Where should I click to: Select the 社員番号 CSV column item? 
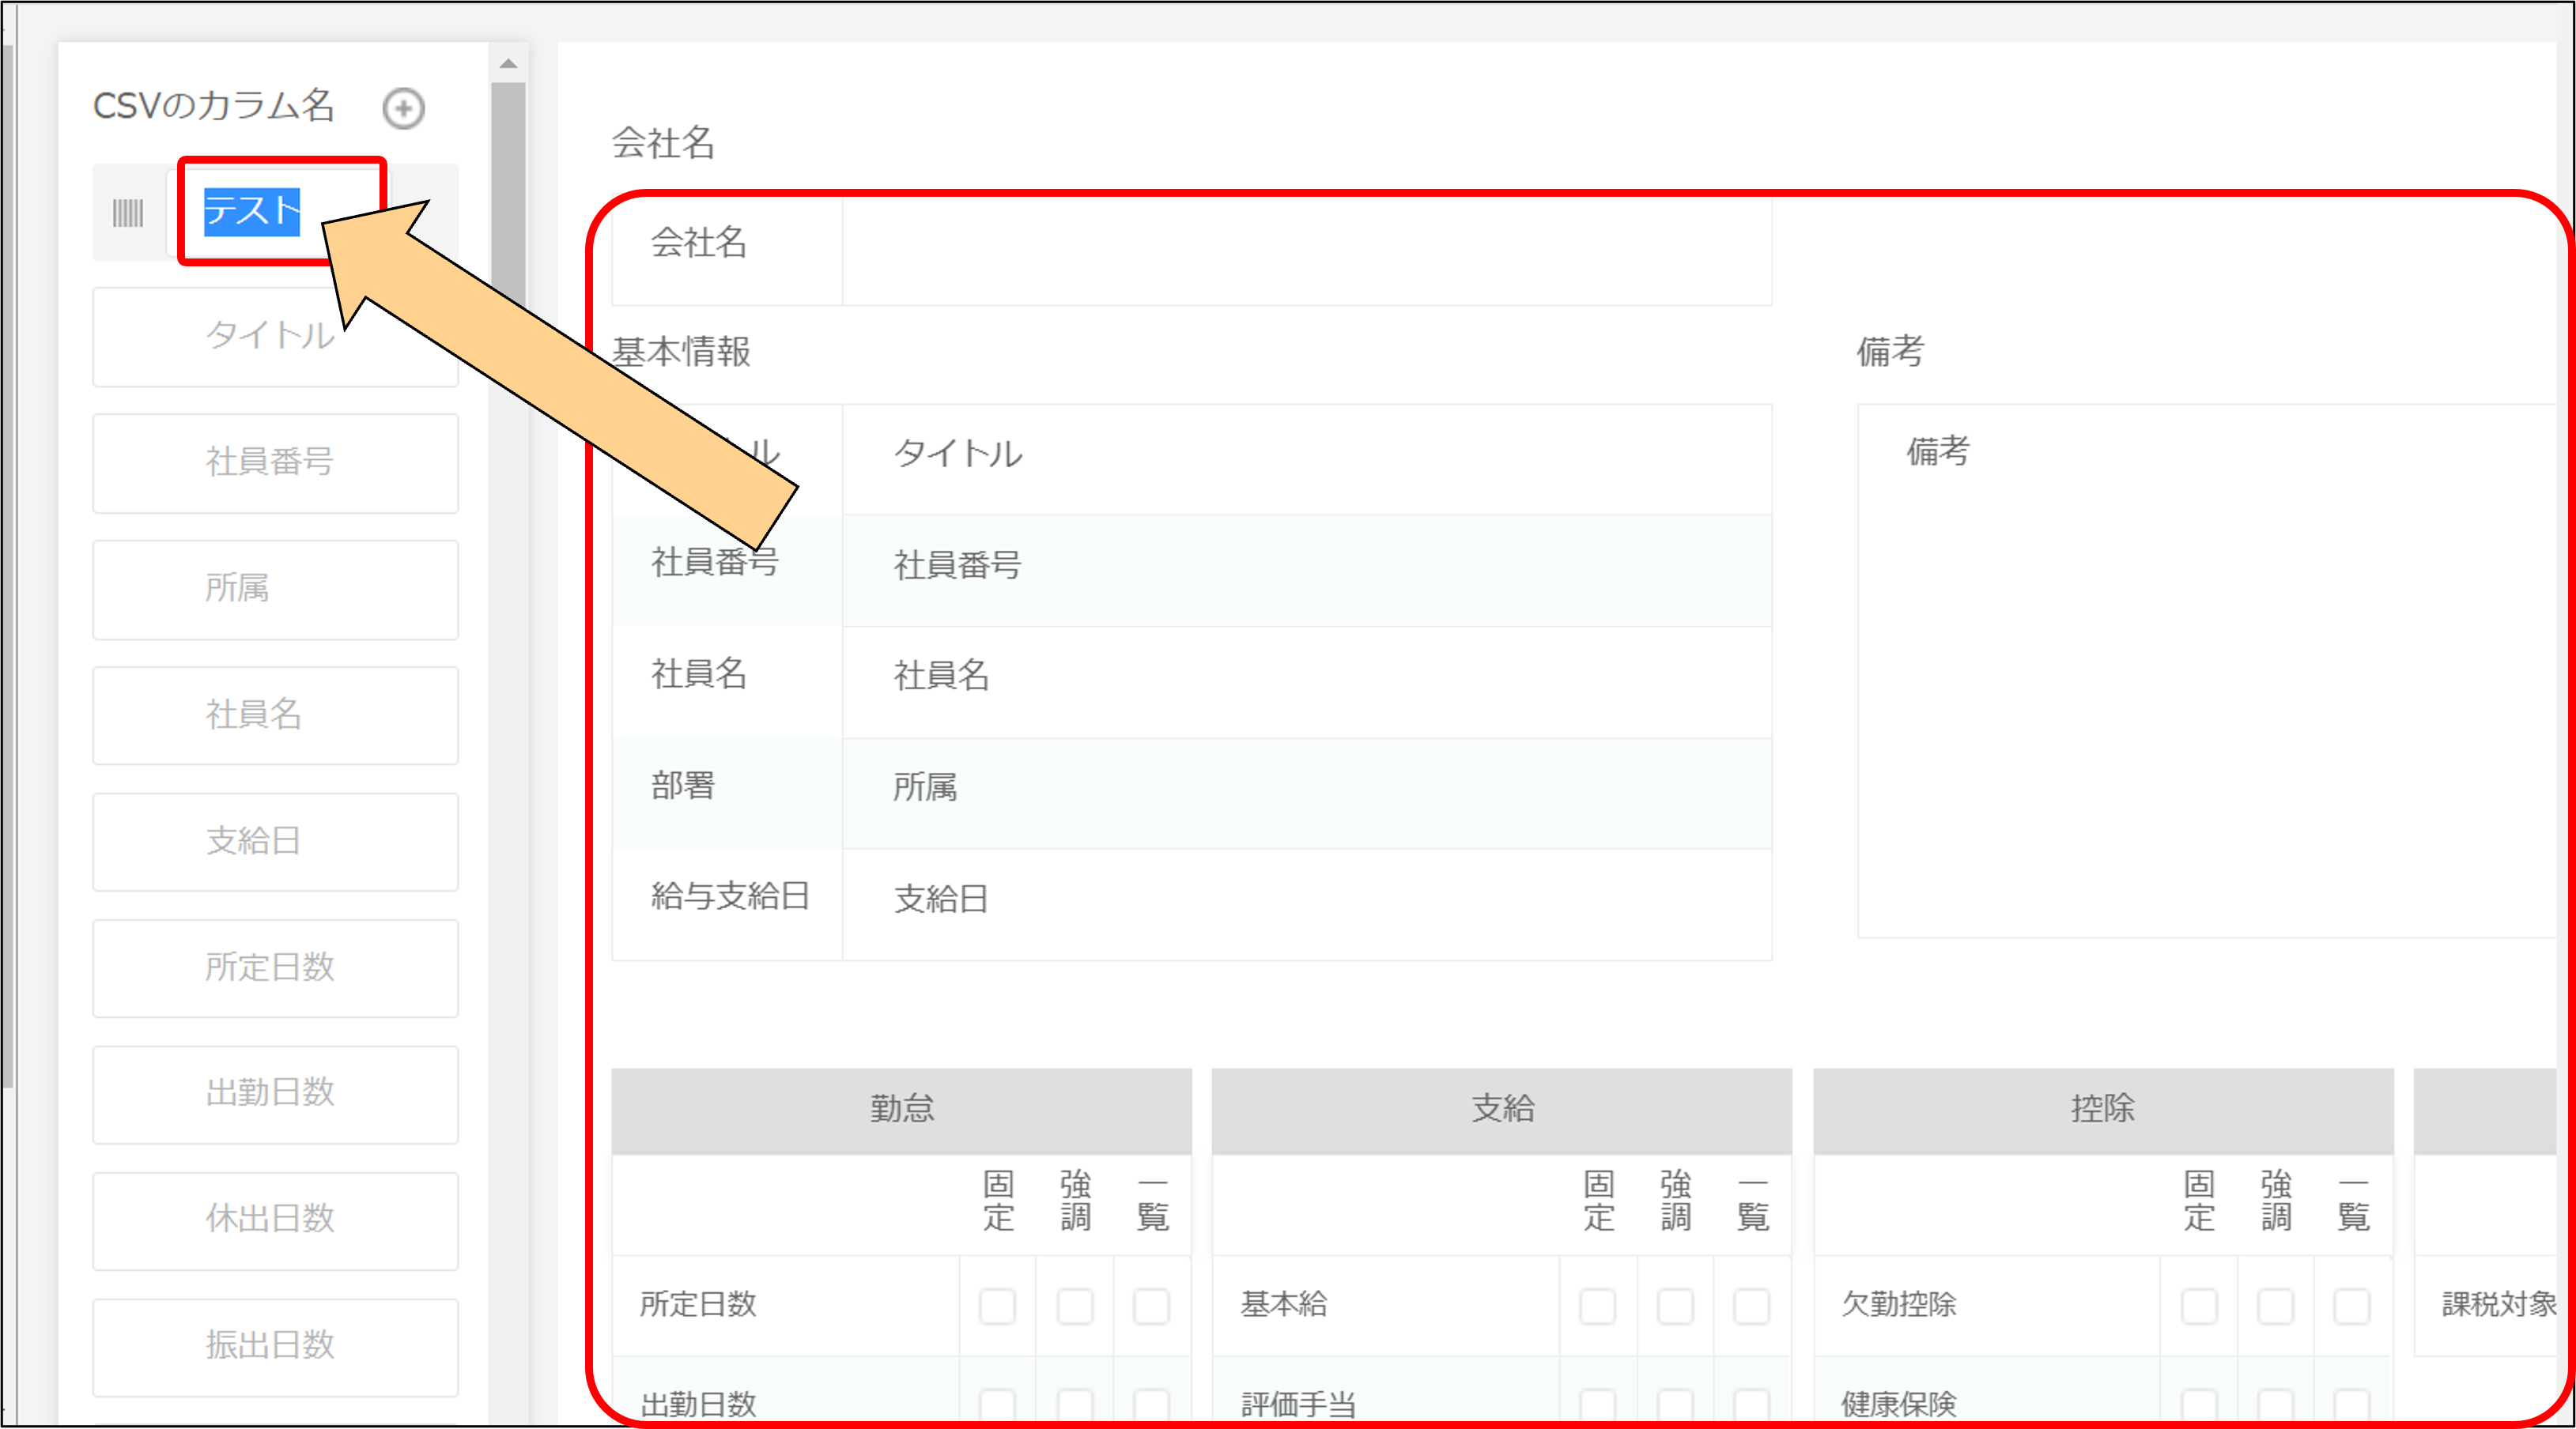[x=275, y=462]
